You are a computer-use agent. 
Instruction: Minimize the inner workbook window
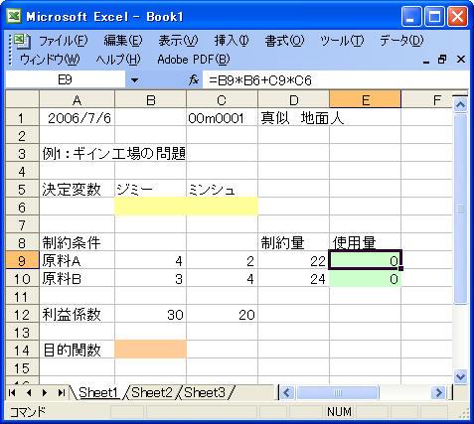coord(426,60)
